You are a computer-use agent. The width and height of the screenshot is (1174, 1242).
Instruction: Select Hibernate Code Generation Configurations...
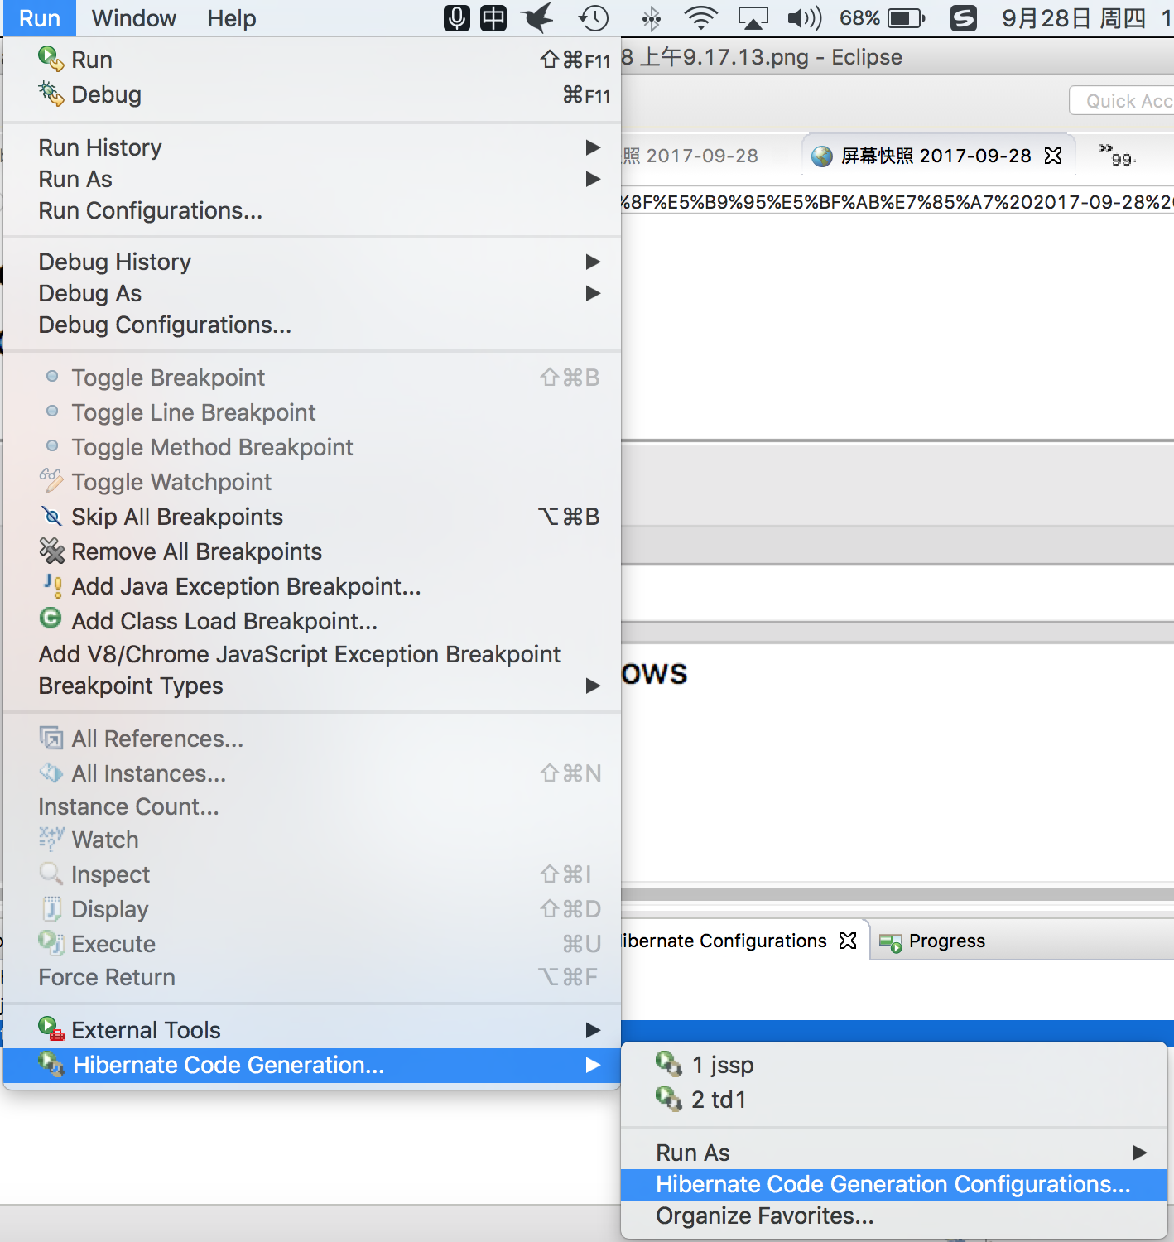893,1184
